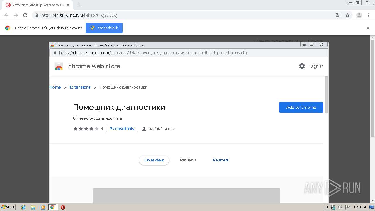Image resolution: width=375 pixels, height=211 pixels.
Task: Click Add to Chrome button
Action: click(301, 107)
